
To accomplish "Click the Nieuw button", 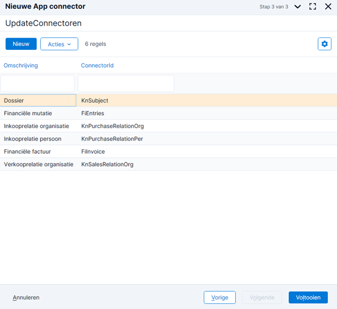I will pyautogui.click(x=21, y=44).
